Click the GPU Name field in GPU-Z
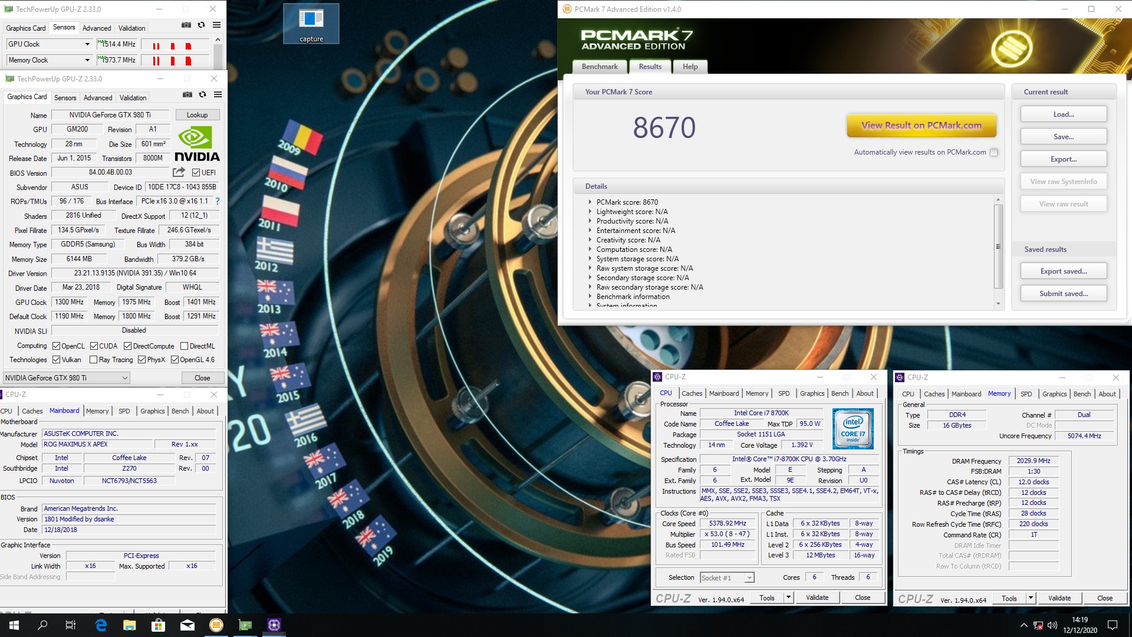Image resolution: width=1132 pixels, height=637 pixels. 110,115
